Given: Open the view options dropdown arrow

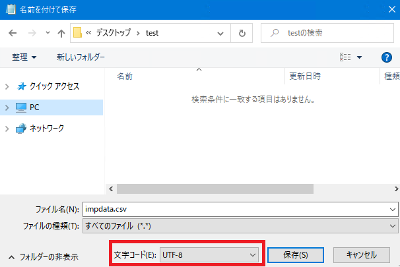Looking at the screenshot, I should click(359, 57).
